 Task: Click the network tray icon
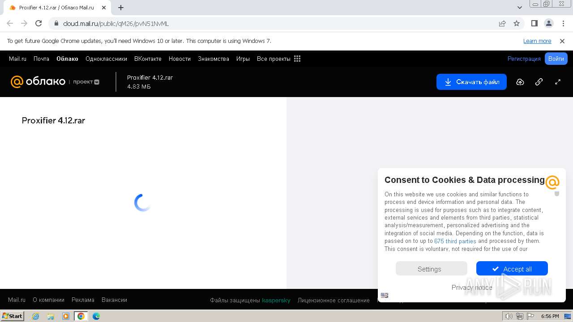(x=520, y=316)
